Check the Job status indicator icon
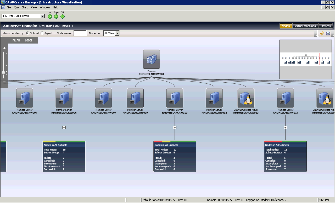The height and width of the screenshot is (203, 335). pyautogui.click(x=50, y=16)
